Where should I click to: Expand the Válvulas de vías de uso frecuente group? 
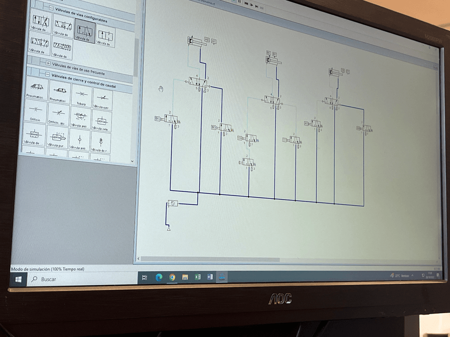(x=48, y=63)
